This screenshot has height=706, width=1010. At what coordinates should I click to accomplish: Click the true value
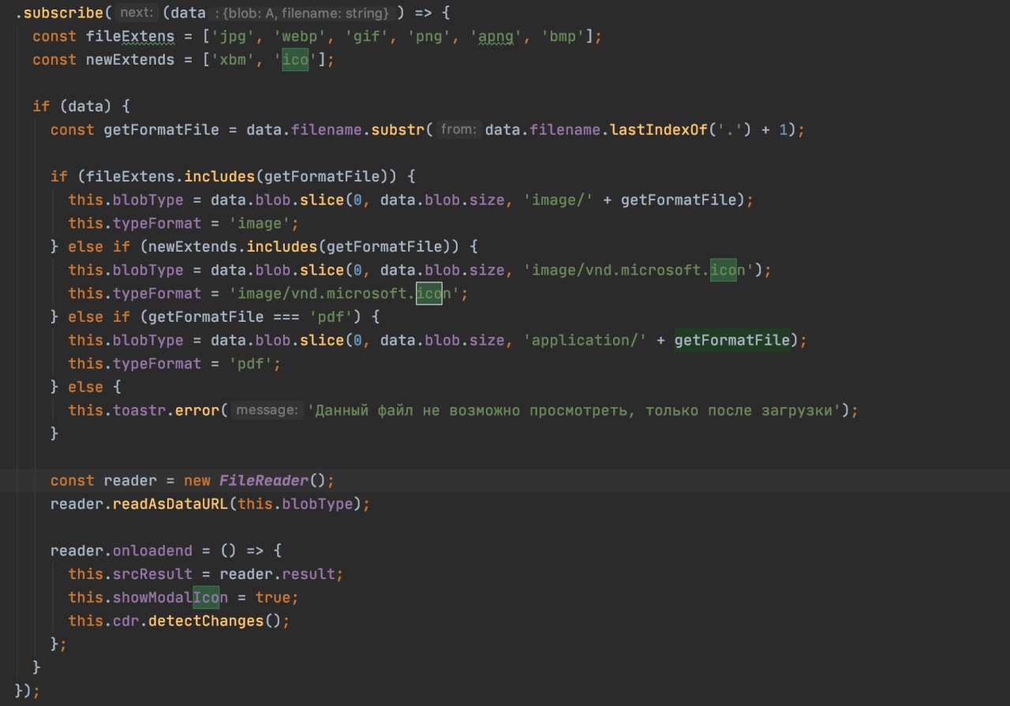pos(273,597)
